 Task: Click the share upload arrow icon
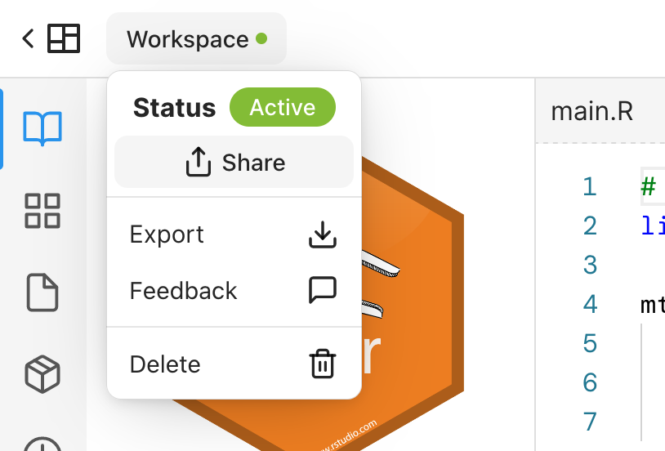[198, 162]
